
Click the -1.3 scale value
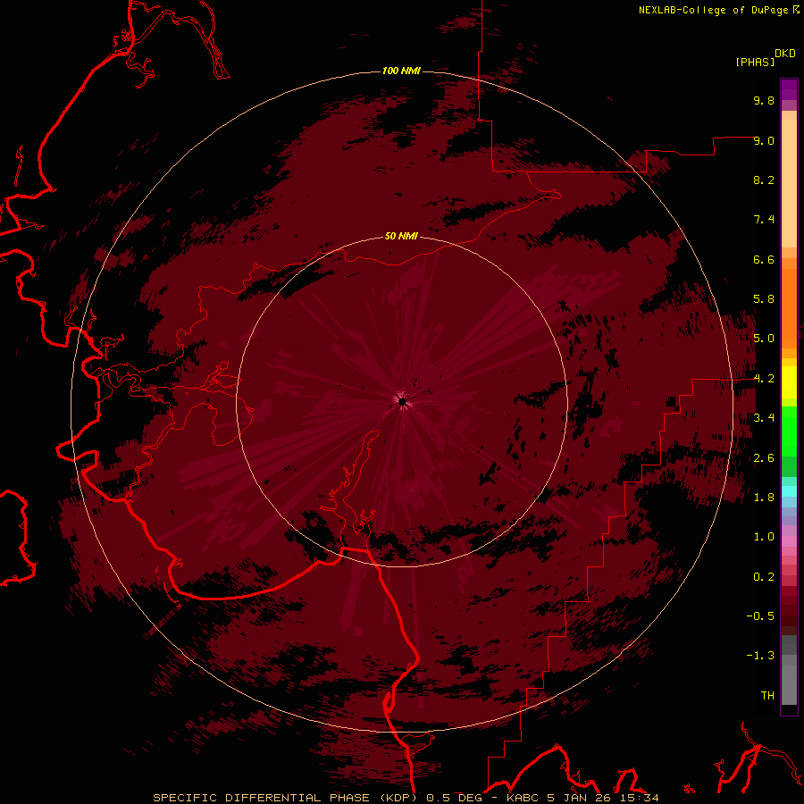(760, 656)
